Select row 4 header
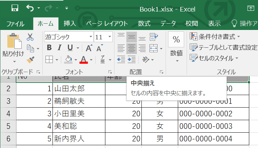Viewport: 258px width, 148px height. [x=8, y=114]
